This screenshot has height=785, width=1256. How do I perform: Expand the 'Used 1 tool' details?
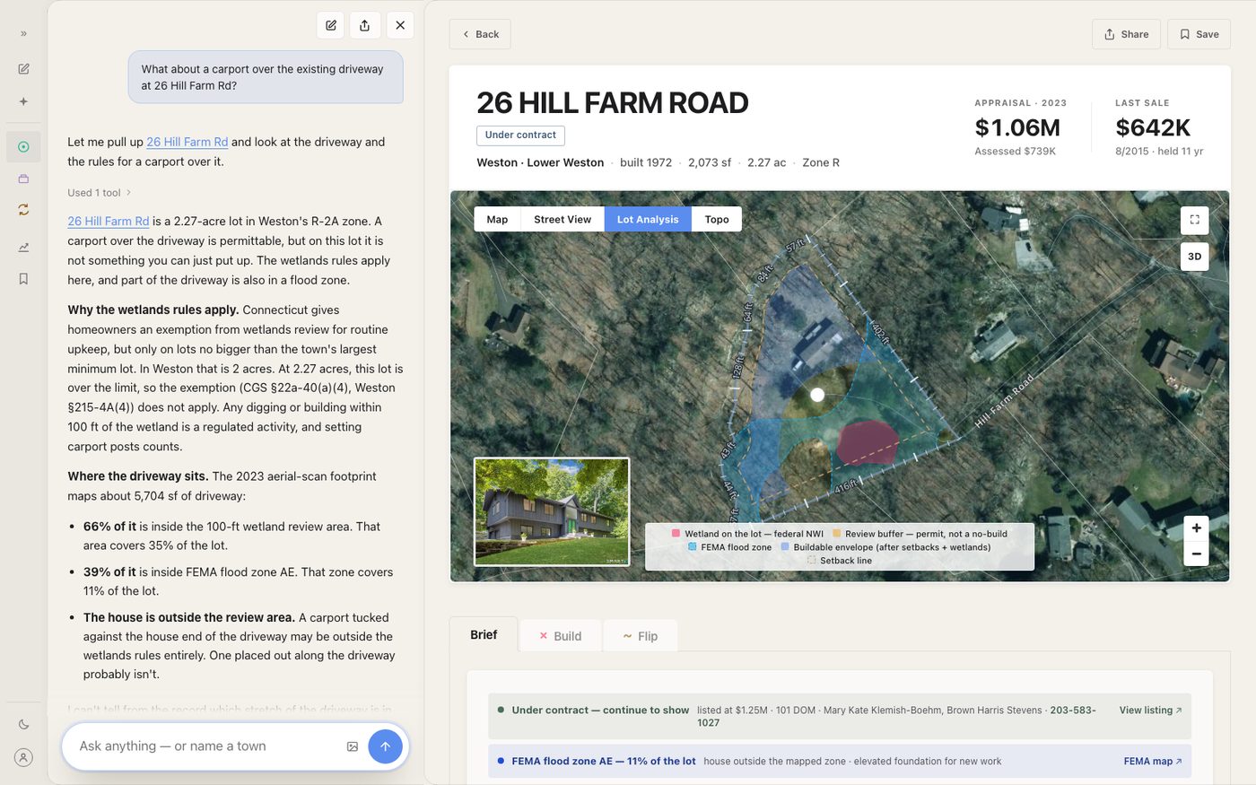coord(100,193)
